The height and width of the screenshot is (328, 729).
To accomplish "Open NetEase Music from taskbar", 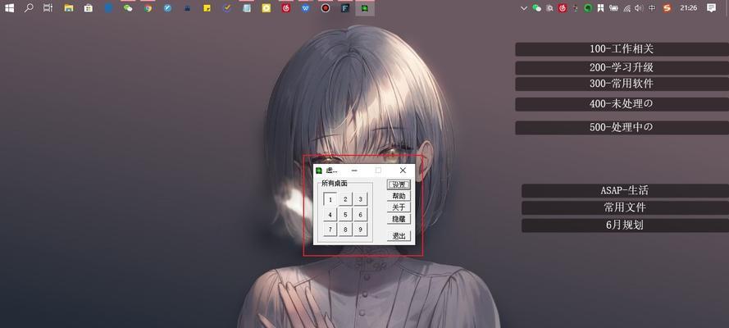I will (286, 8).
